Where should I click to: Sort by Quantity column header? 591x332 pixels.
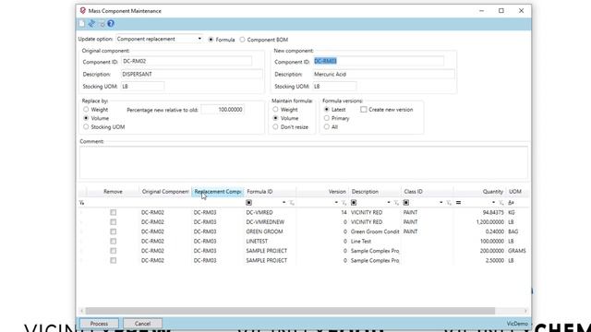479,192
